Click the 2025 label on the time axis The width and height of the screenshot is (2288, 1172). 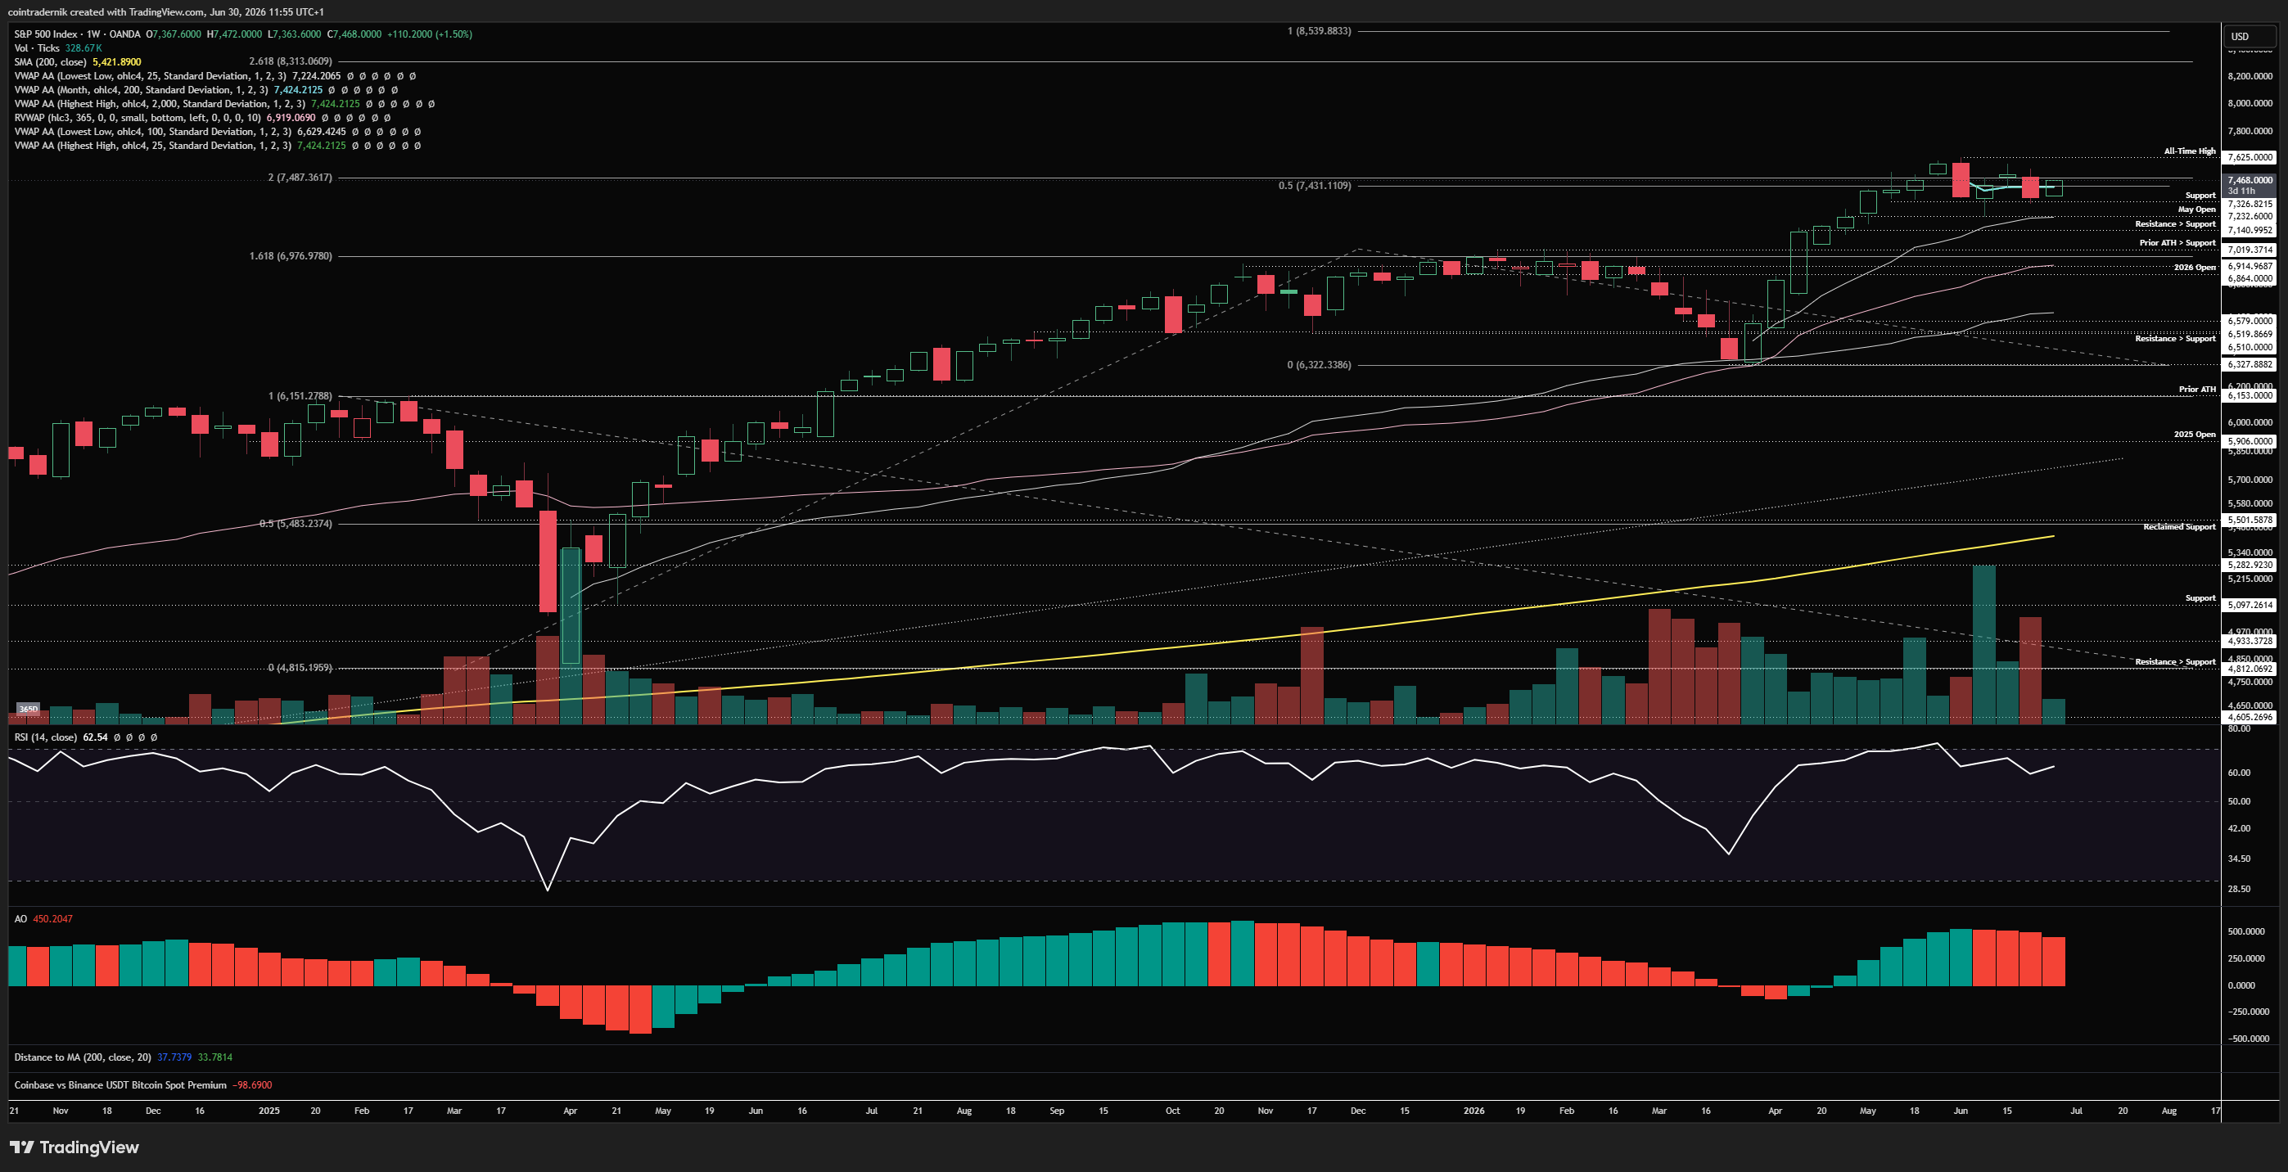[269, 1111]
